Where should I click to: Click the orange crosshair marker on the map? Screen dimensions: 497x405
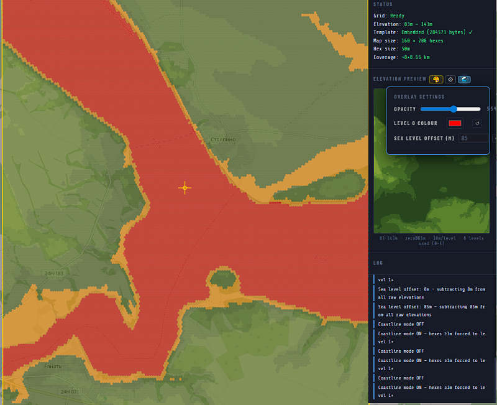185,188
